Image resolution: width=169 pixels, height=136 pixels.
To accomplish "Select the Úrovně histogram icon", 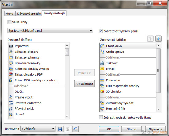I will (x=10, y=114).
